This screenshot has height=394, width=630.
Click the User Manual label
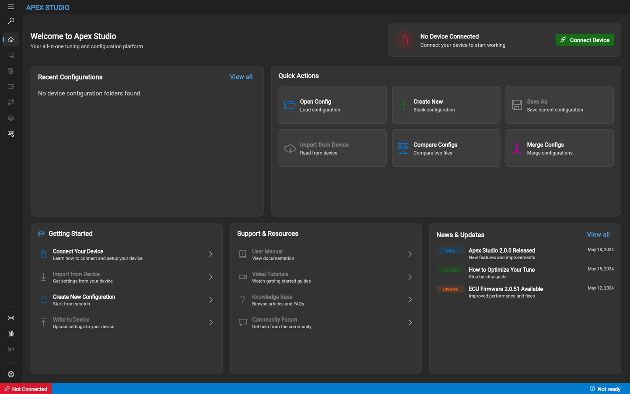click(x=267, y=251)
